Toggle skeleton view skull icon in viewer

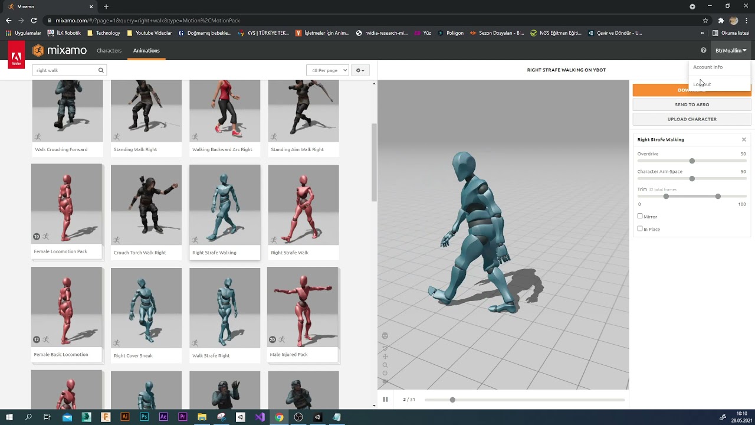(385, 336)
